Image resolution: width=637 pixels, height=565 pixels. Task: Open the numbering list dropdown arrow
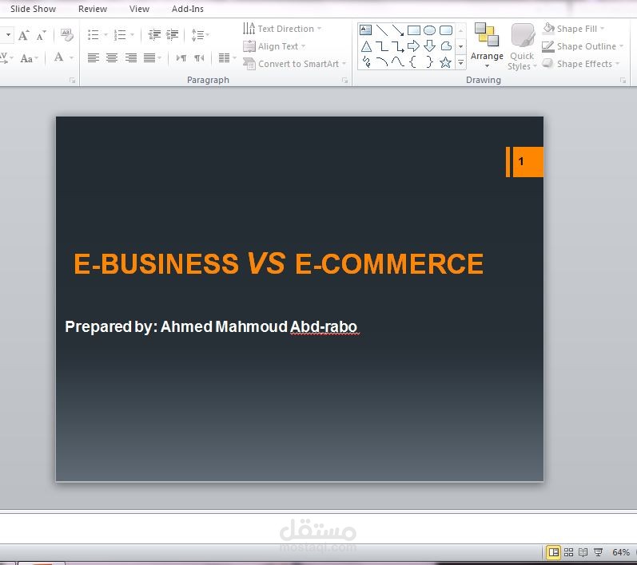tap(133, 35)
